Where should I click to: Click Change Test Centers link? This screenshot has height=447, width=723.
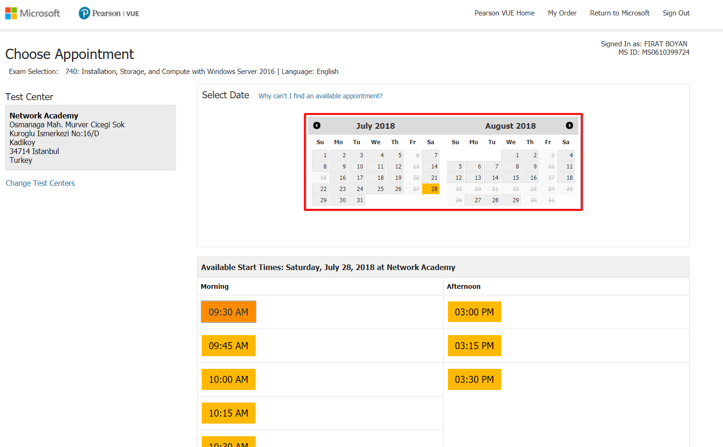pos(40,183)
